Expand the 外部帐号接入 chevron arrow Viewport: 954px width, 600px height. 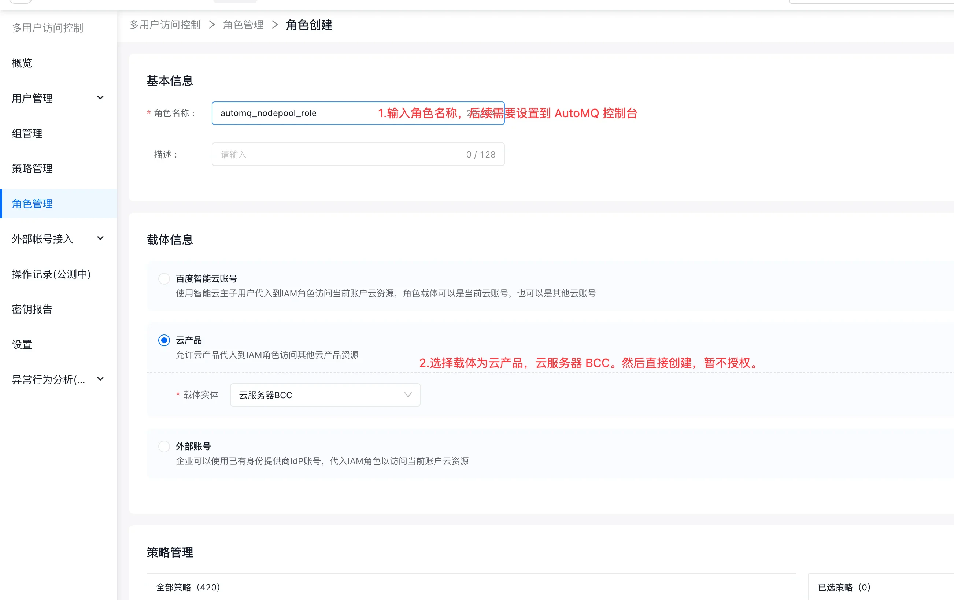[x=100, y=238]
